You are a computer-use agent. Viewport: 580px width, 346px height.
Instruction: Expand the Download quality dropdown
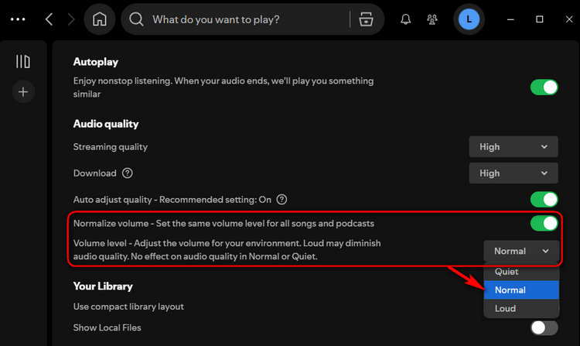(x=513, y=173)
